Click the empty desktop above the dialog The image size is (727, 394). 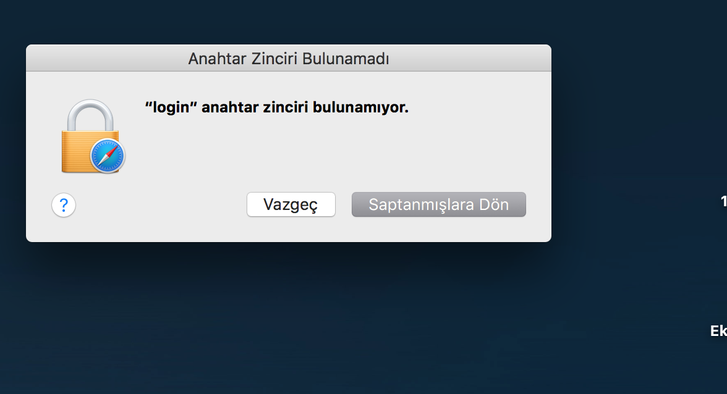click(288, 21)
